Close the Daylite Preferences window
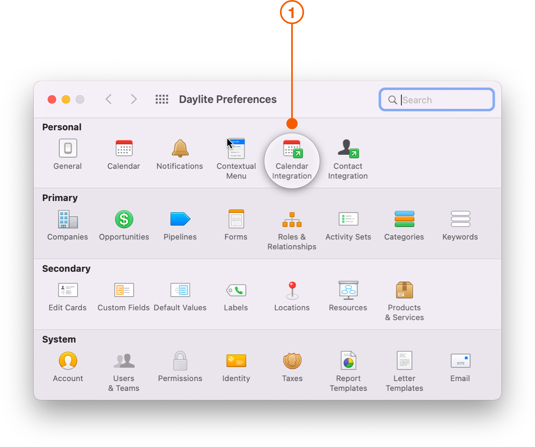The width and height of the screenshot is (535, 447). pos(52,99)
